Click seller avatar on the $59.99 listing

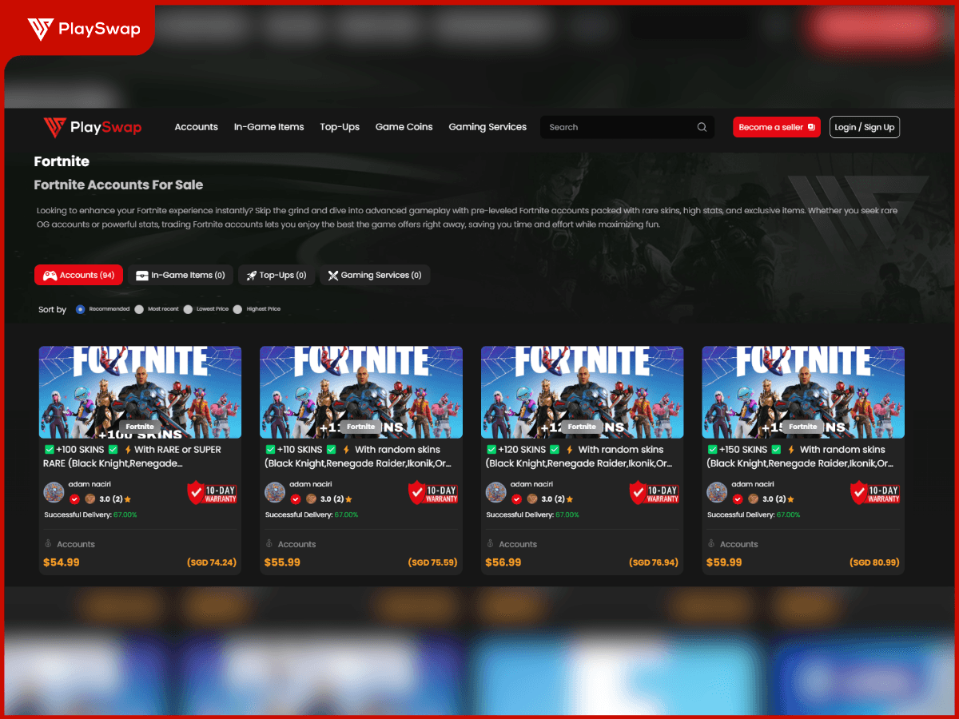717,492
